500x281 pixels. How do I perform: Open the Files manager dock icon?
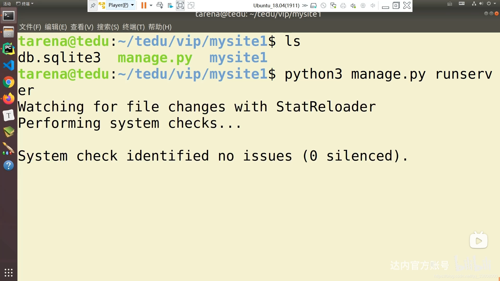click(x=9, y=32)
